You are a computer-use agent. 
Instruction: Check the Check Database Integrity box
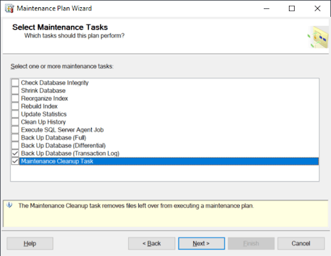[15, 83]
